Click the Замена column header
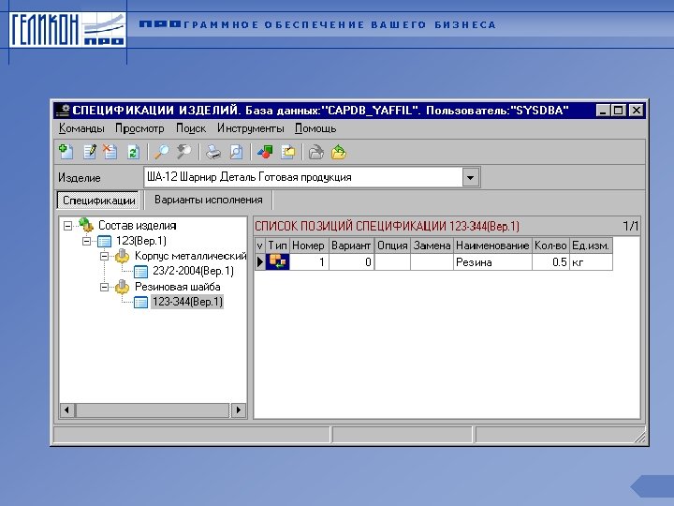The height and width of the screenshot is (506, 674). (x=432, y=246)
